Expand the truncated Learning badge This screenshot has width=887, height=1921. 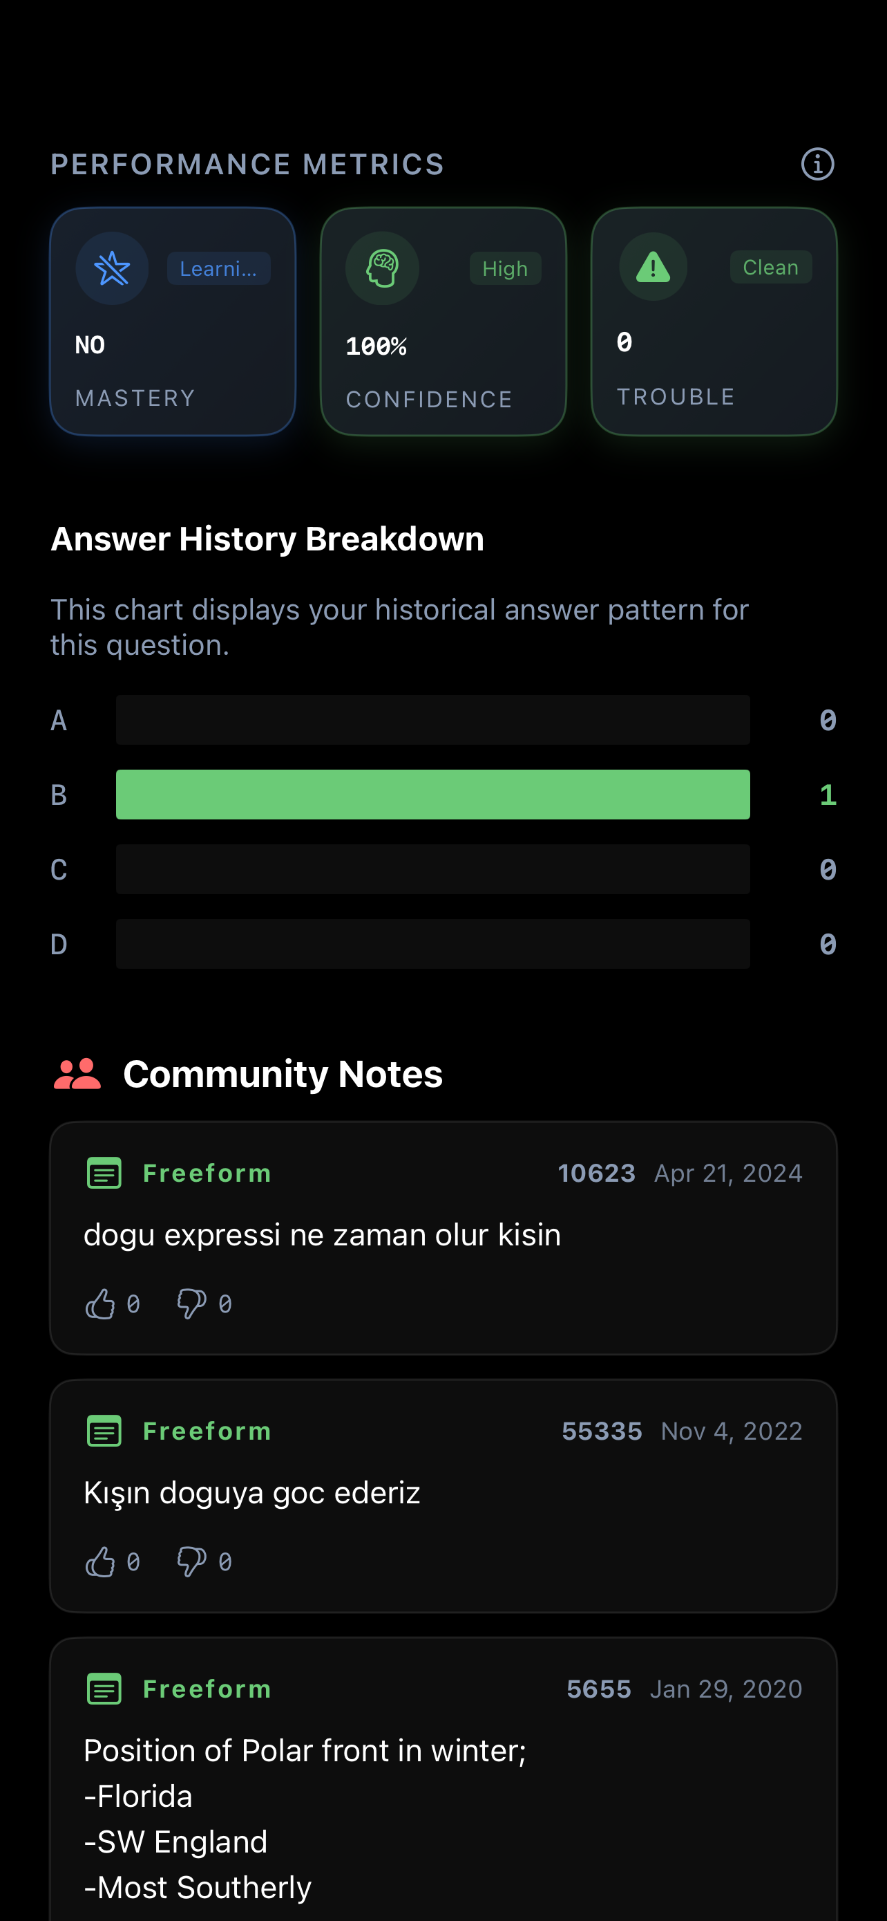tap(218, 268)
